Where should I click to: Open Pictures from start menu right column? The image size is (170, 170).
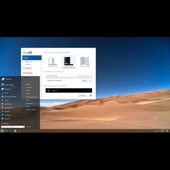28,90
